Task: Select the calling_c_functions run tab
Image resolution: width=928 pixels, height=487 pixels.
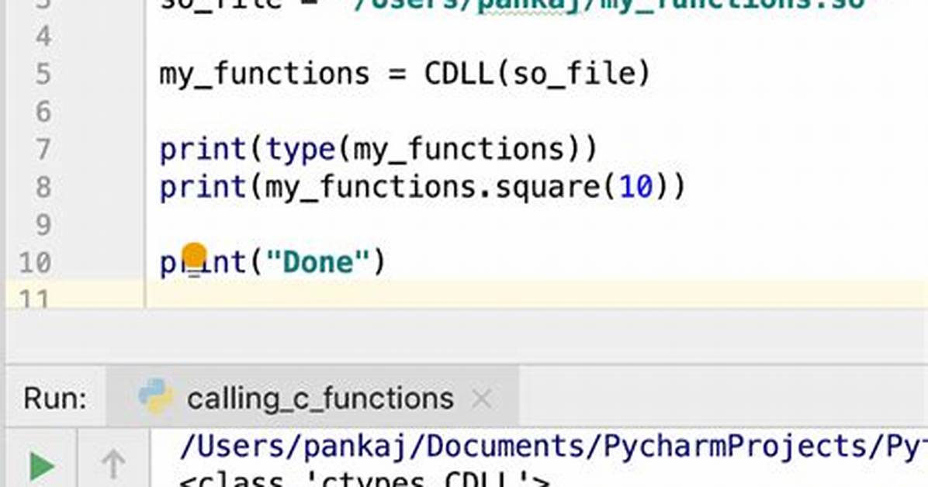Action: [x=313, y=398]
